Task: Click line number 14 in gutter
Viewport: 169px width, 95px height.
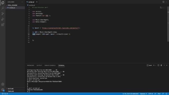Action: click(x=29, y=34)
